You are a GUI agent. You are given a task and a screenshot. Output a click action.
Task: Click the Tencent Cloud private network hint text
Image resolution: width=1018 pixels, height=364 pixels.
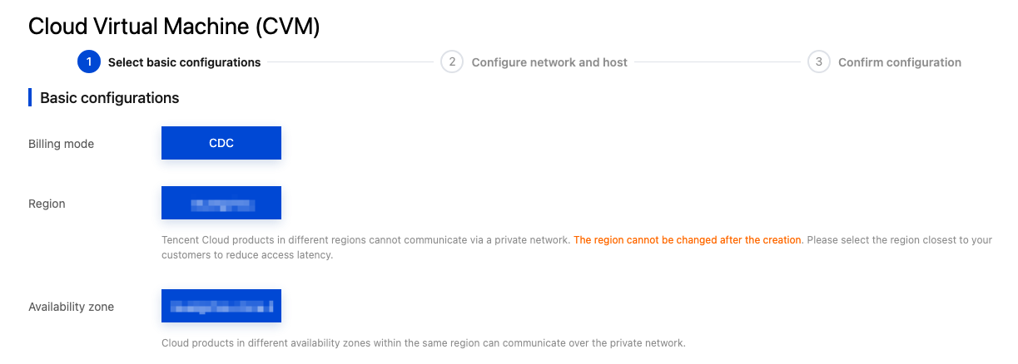[x=366, y=240]
